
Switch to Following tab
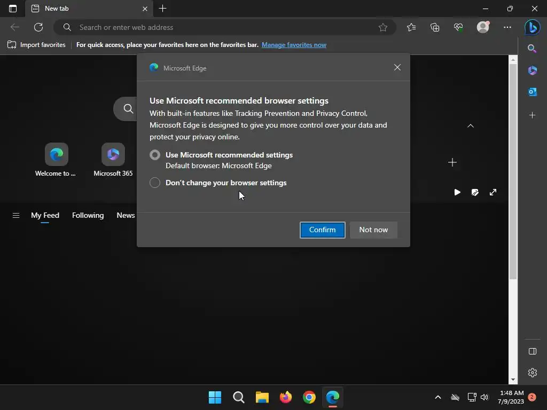pyautogui.click(x=88, y=216)
